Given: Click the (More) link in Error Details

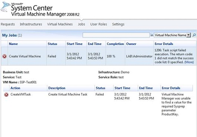Looking at the screenshot, I should (189, 62).
